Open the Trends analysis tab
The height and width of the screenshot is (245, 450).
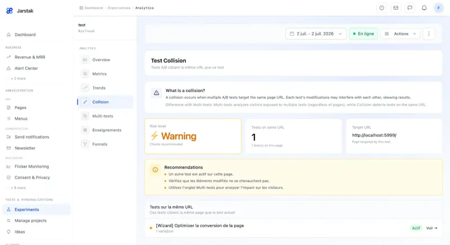[x=105, y=88]
